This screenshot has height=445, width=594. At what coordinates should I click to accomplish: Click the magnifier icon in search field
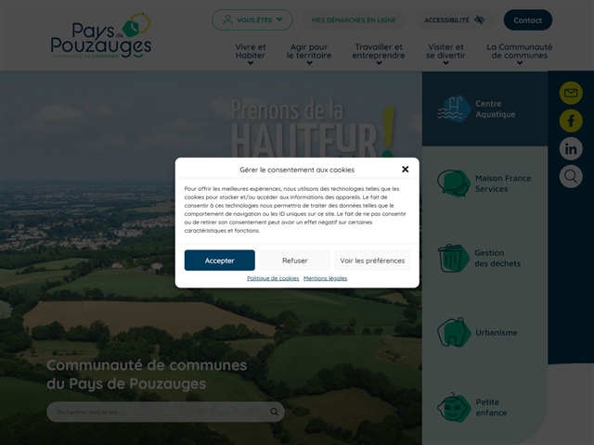275,411
